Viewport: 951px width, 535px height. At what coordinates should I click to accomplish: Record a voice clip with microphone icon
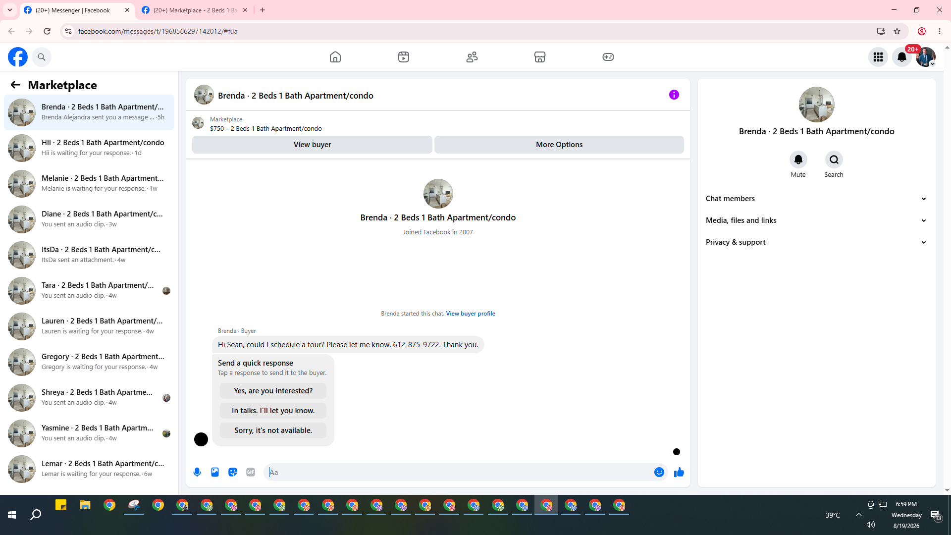pos(197,472)
